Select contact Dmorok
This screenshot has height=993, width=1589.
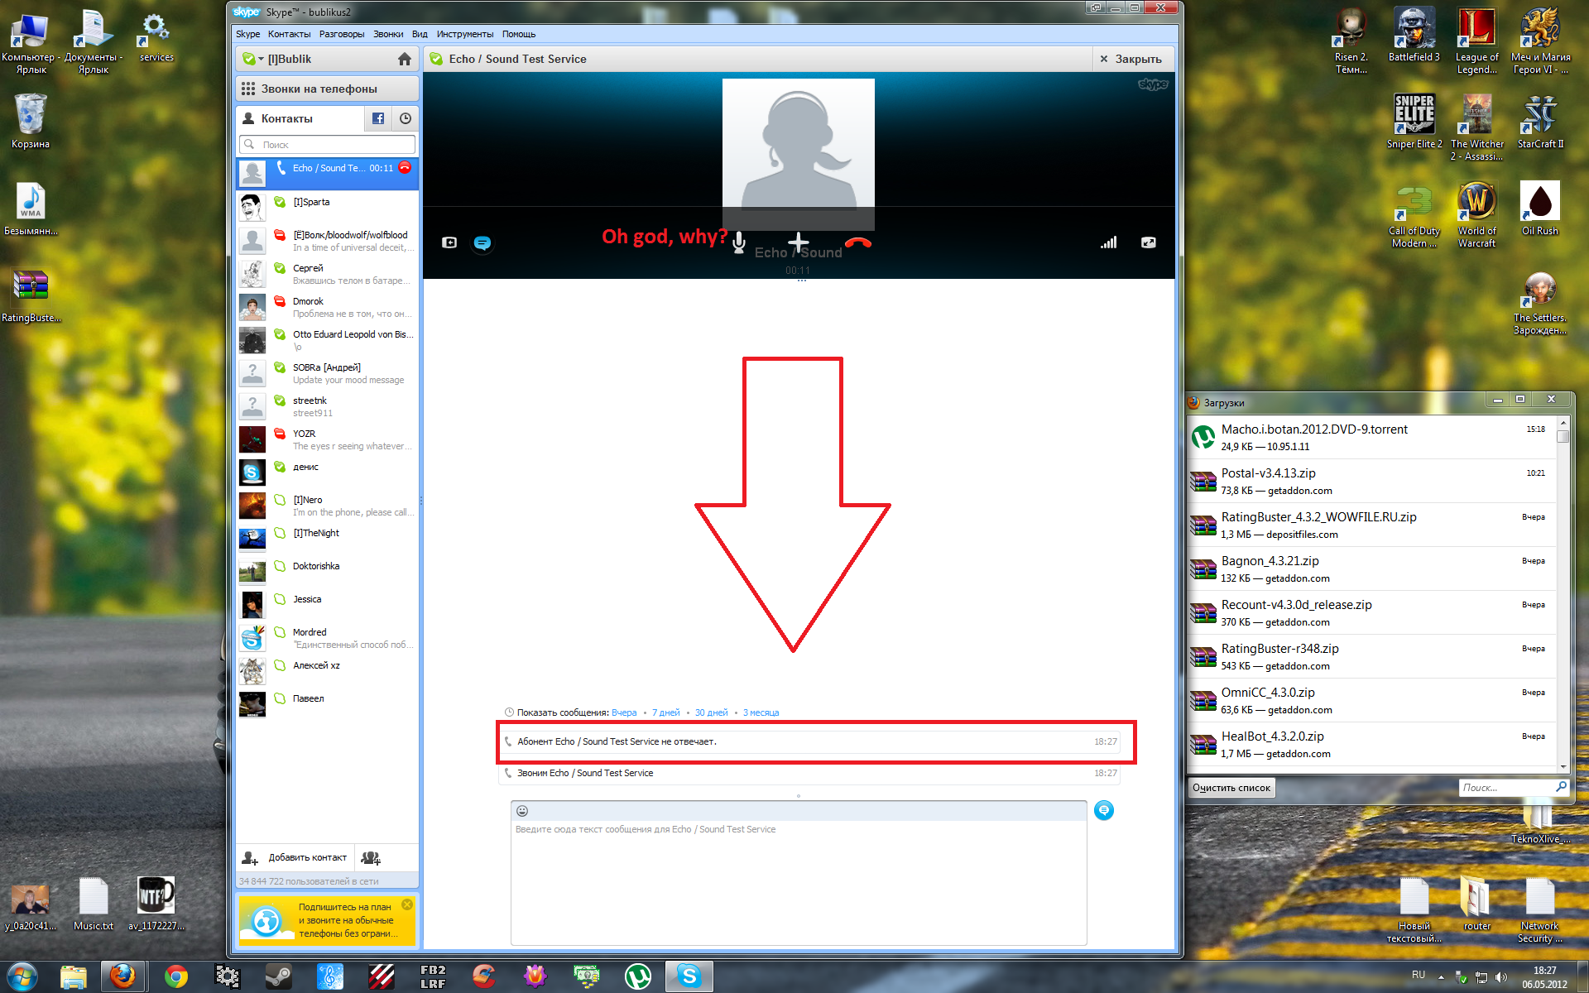point(328,306)
